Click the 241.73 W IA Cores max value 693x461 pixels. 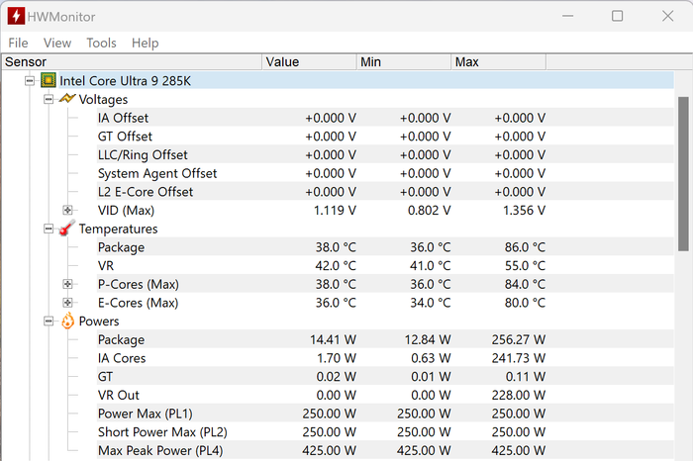[x=519, y=358]
